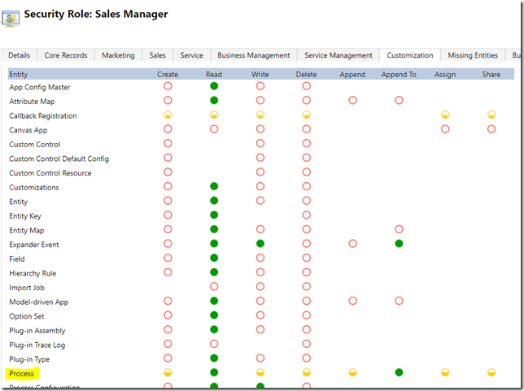The image size is (524, 391).
Task: Toggle Expander Event Append privilege
Action: click(x=352, y=244)
